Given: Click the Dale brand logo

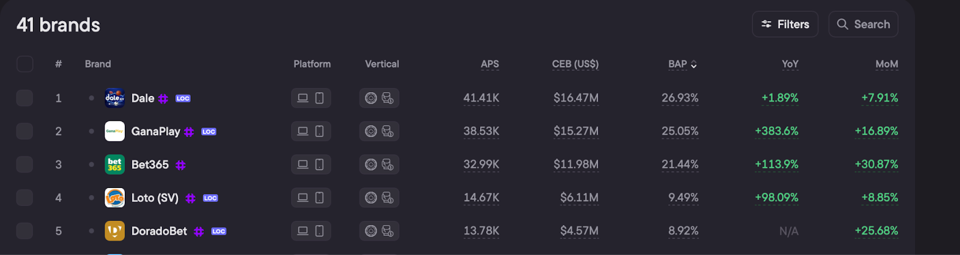Looking at the screenshot, I should point(115,98).
